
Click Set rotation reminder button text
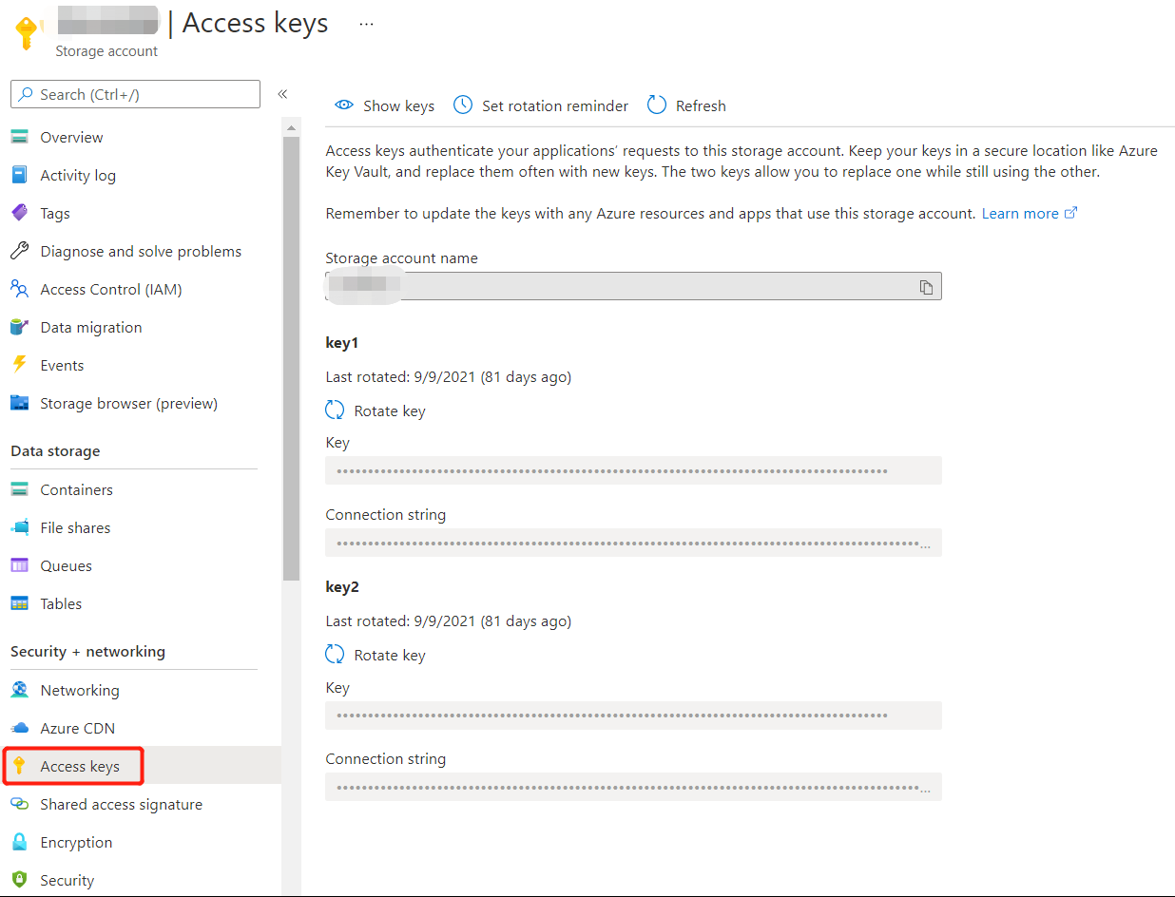click(x=555, y=105)
